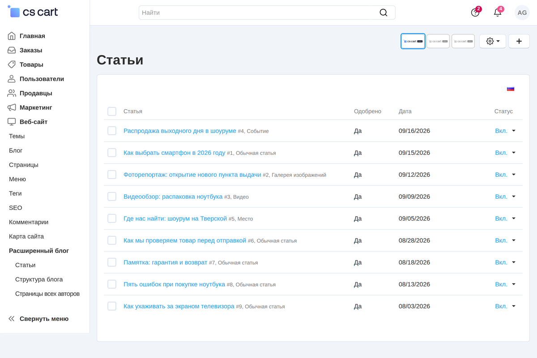This screenshot has height=358, width=537.
Task: Click the plus button to add article
Action: tap(519, 41)
